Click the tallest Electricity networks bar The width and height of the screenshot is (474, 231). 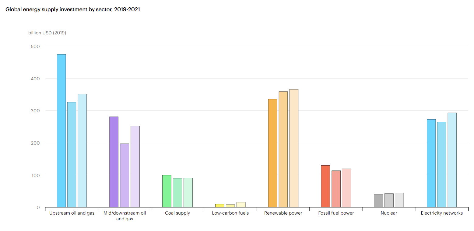pos(452,160)
